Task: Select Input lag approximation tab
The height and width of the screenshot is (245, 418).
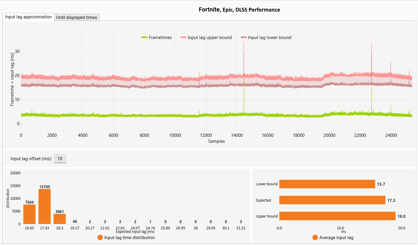Action: tap(28, 17)
